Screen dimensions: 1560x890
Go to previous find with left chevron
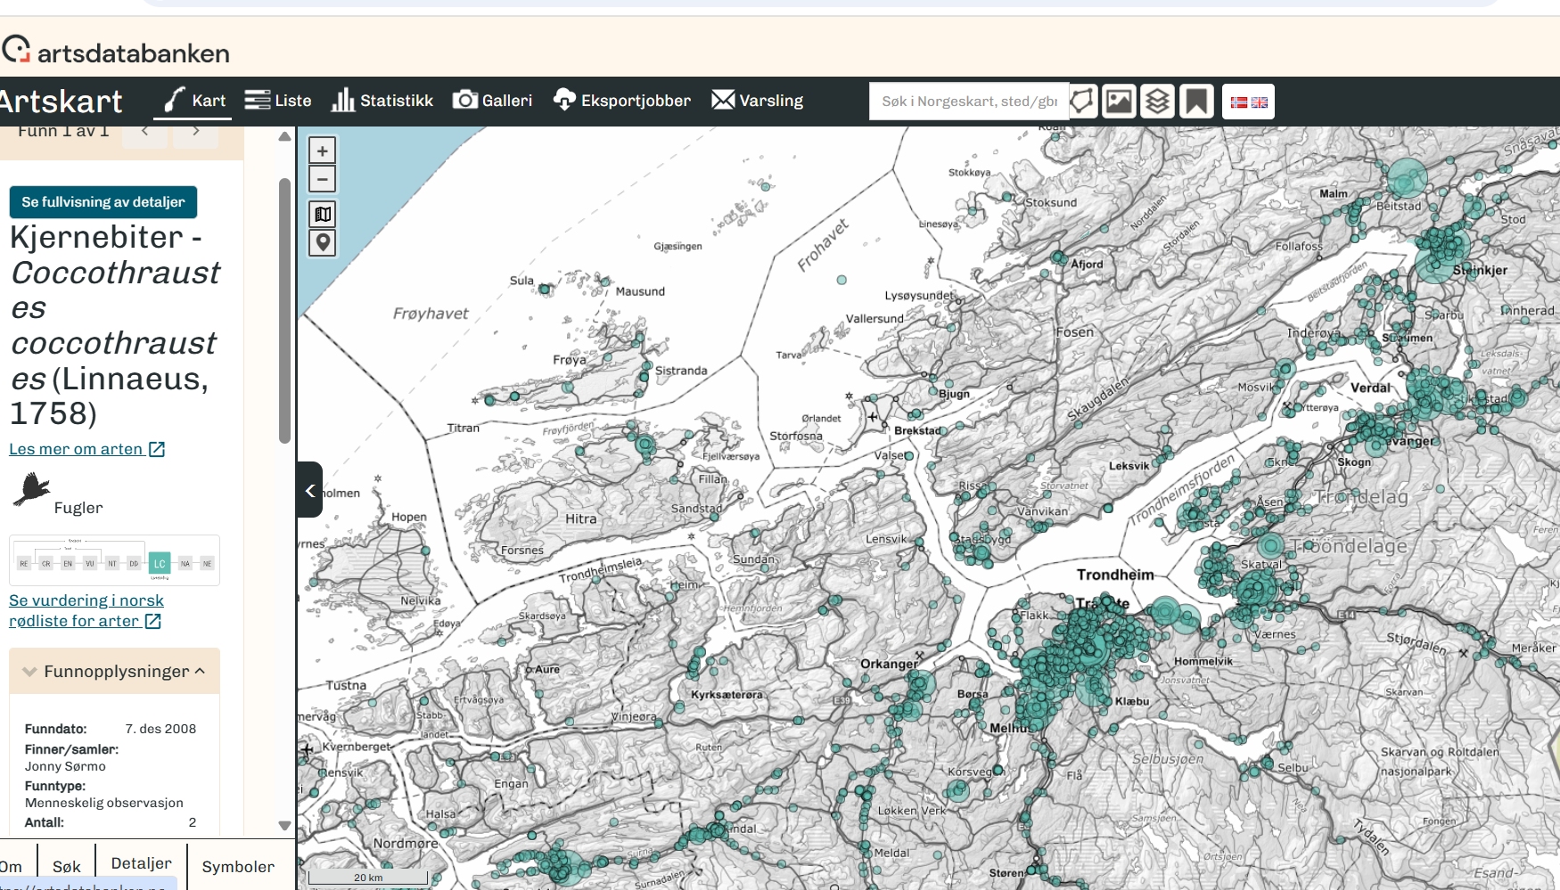tap(144, 132)
